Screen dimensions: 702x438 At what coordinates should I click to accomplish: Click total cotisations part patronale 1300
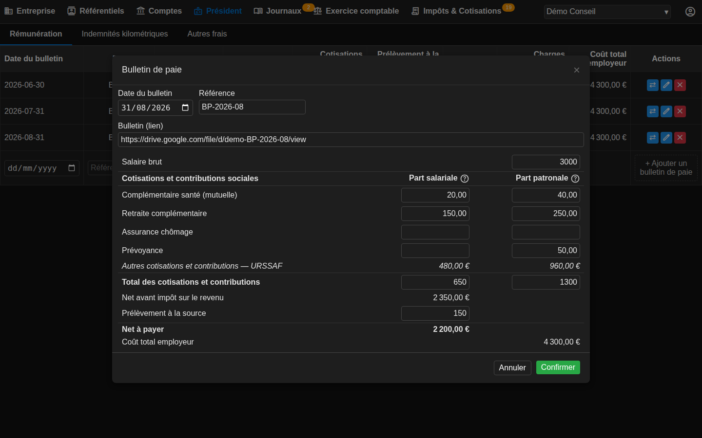(x=546, y=282)
